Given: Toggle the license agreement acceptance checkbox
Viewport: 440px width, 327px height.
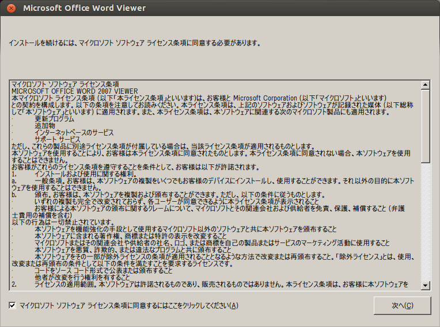Looking at the screenshot, I should (x=12, y=305).
